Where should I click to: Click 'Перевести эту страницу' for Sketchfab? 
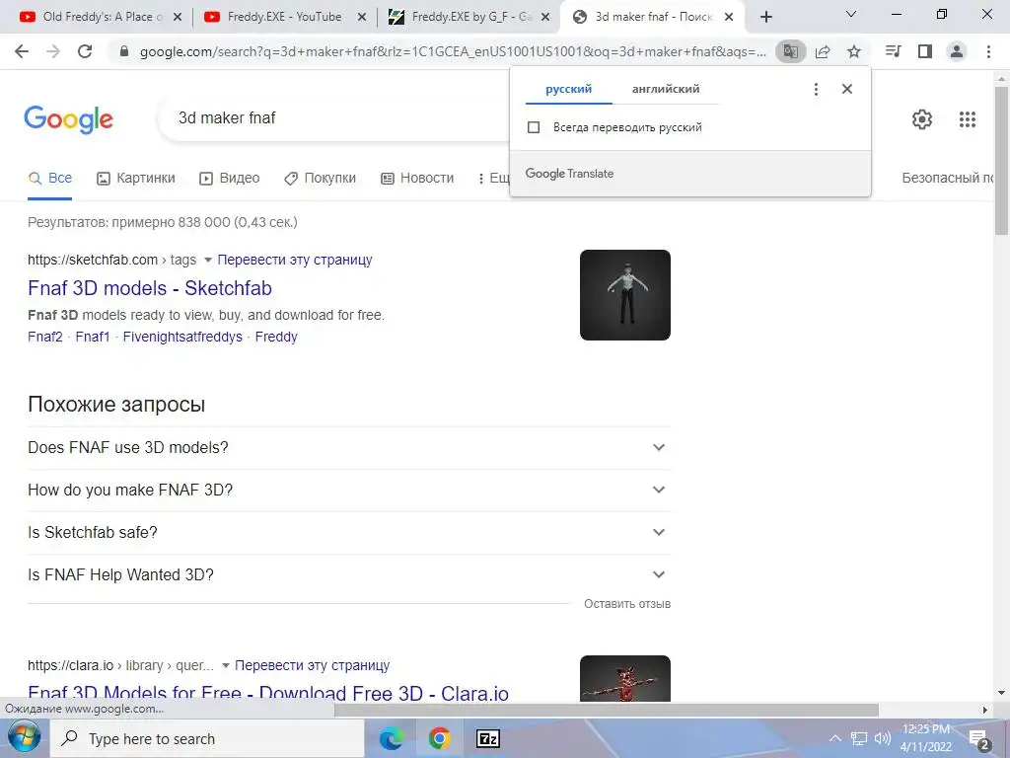click(x=295, y=260)
